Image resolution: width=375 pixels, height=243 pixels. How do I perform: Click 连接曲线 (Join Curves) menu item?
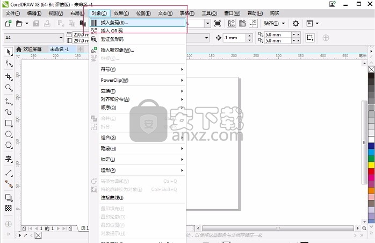tap(112, 197)
